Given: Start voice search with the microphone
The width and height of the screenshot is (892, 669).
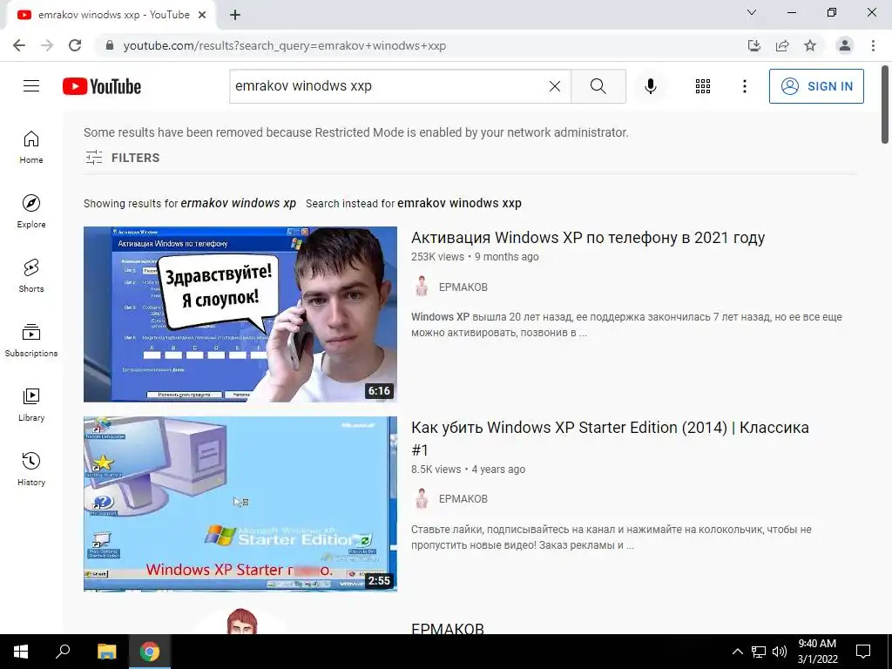Looking at the screenshot, I should (650, 86).
